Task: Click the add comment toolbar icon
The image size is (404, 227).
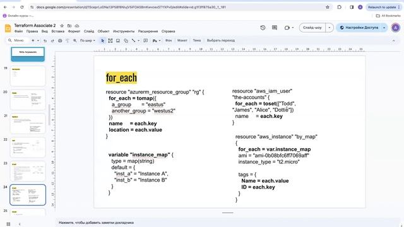Action: pos(146,40)
